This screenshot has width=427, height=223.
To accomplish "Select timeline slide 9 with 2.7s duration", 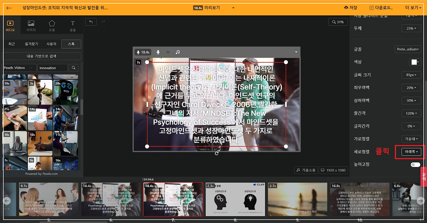I will pyautogui.click(x=298, y=199).
